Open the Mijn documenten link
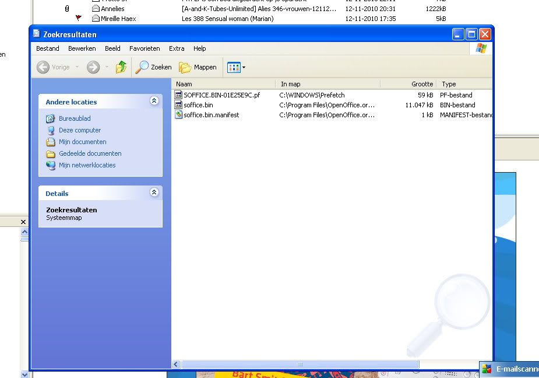 coord(83,142)
